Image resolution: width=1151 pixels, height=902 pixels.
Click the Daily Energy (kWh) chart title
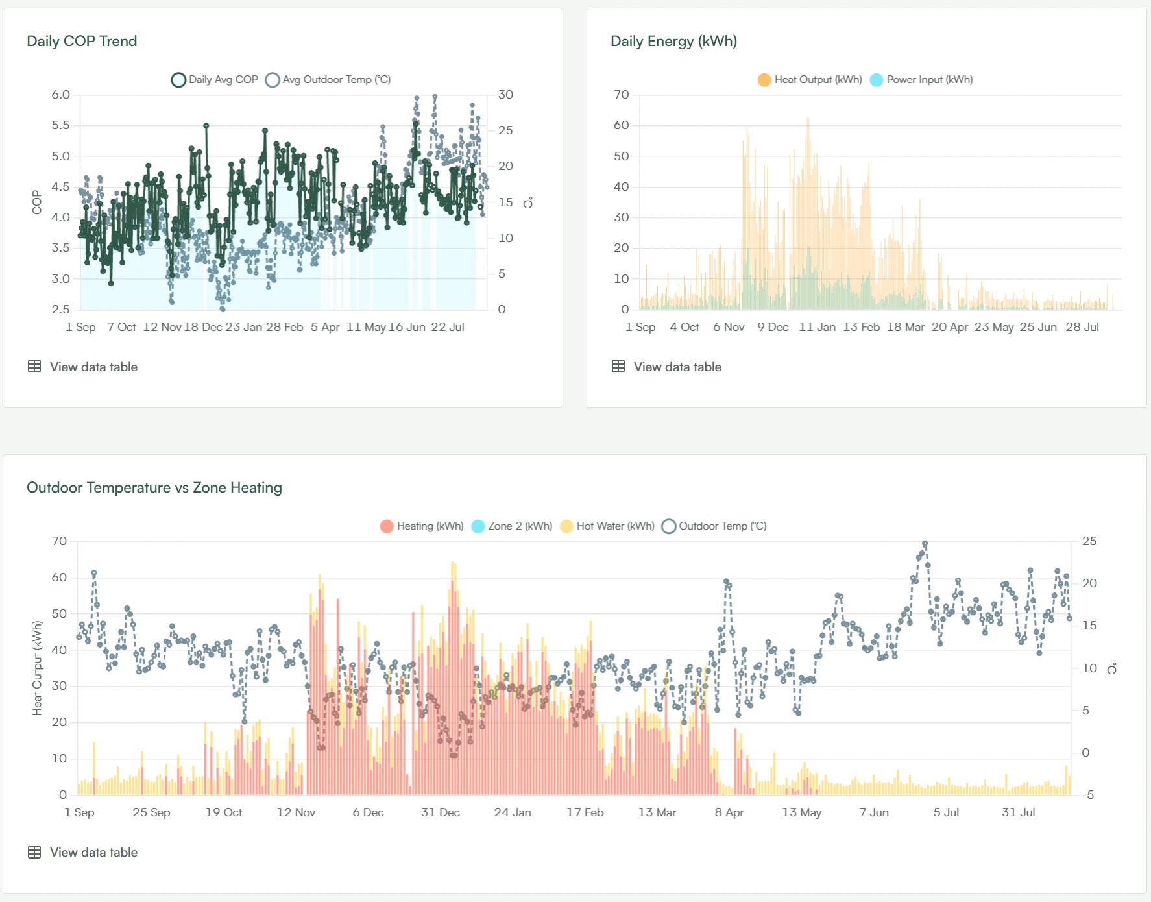click(673, 41)
